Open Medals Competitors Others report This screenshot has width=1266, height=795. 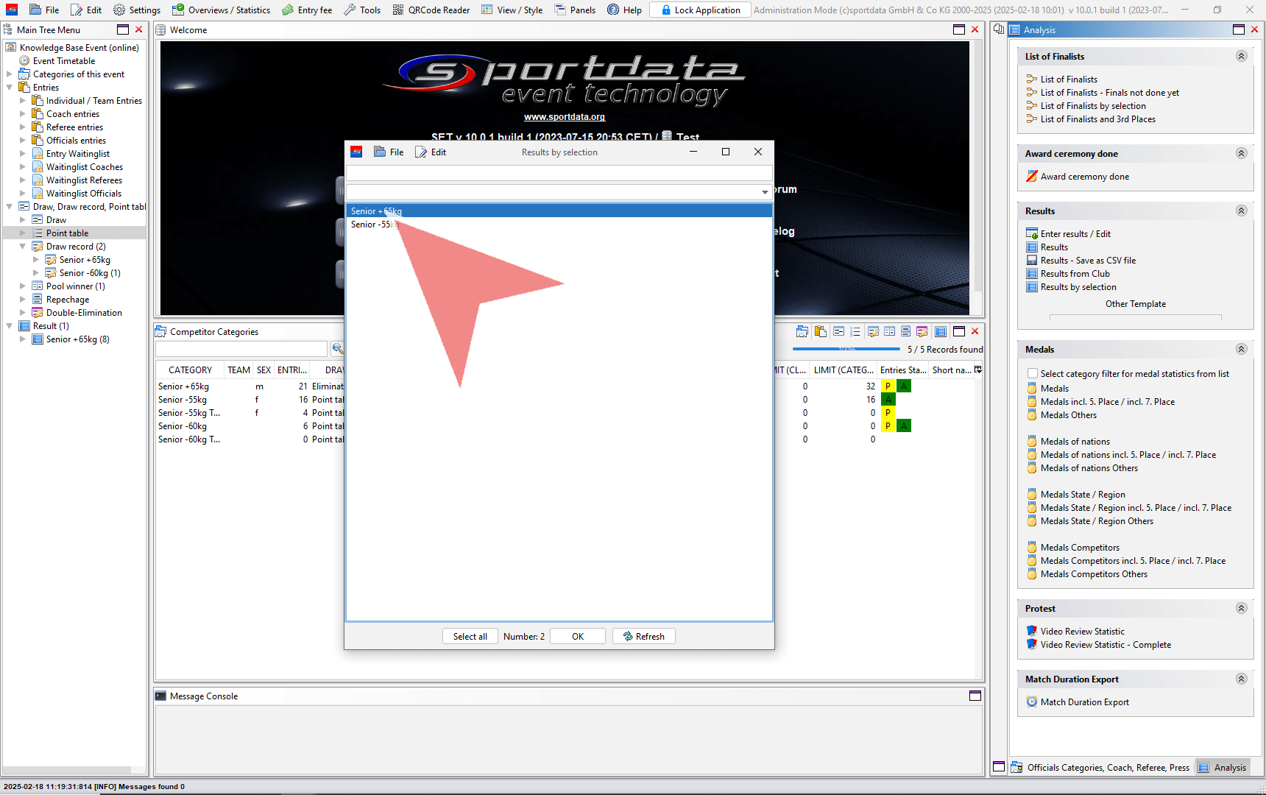pyautogui.click(x=1094, y=574)
